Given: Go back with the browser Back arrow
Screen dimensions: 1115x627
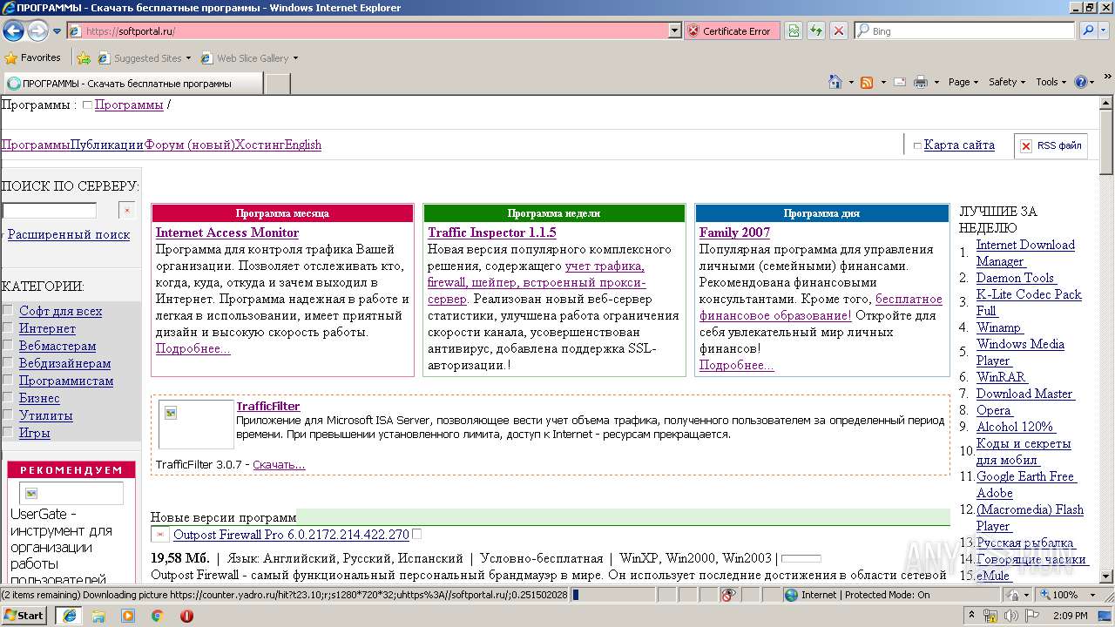Looking at the screenshot, I should point(13,30).
